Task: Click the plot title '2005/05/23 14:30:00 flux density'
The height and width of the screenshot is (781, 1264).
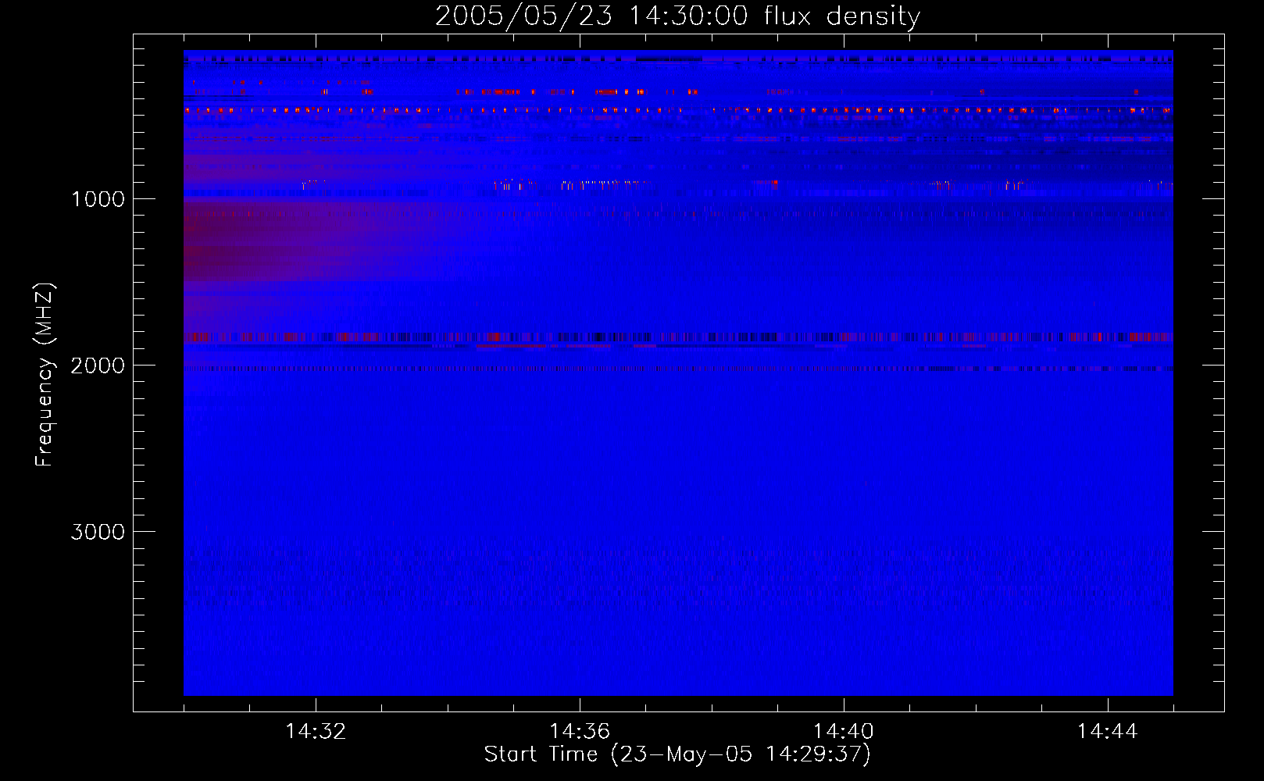Action: point(677,16)
